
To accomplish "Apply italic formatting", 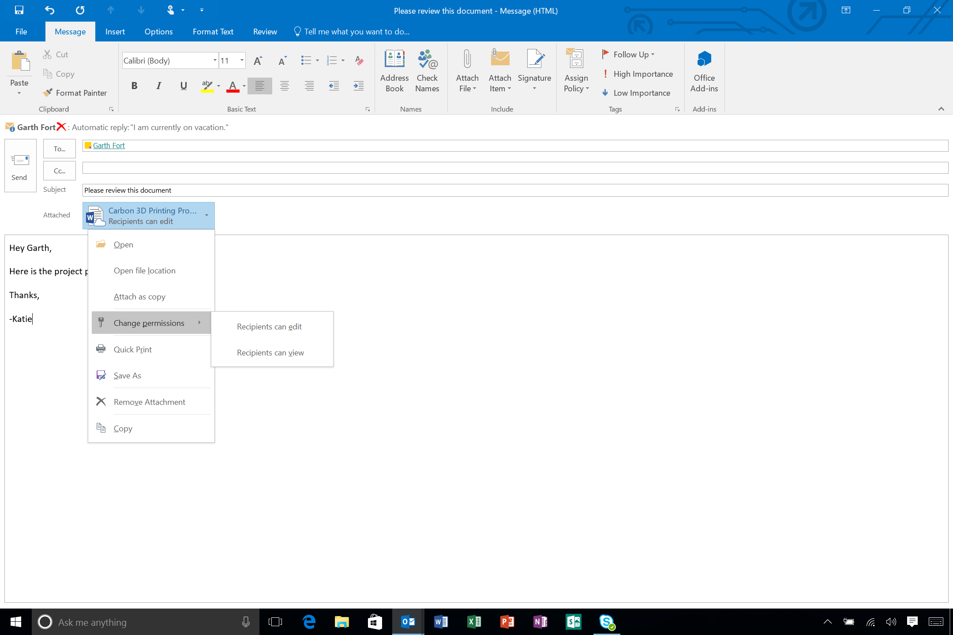I will [x=159, y=86].
